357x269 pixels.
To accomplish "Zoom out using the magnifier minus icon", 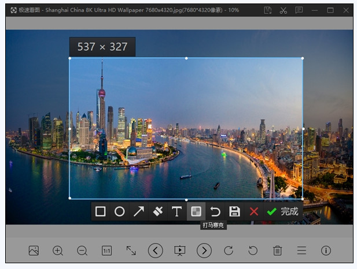I will pyautogui.click(x=82, y=251).
